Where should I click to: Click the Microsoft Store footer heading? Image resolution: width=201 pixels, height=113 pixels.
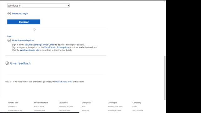[41, 103]
